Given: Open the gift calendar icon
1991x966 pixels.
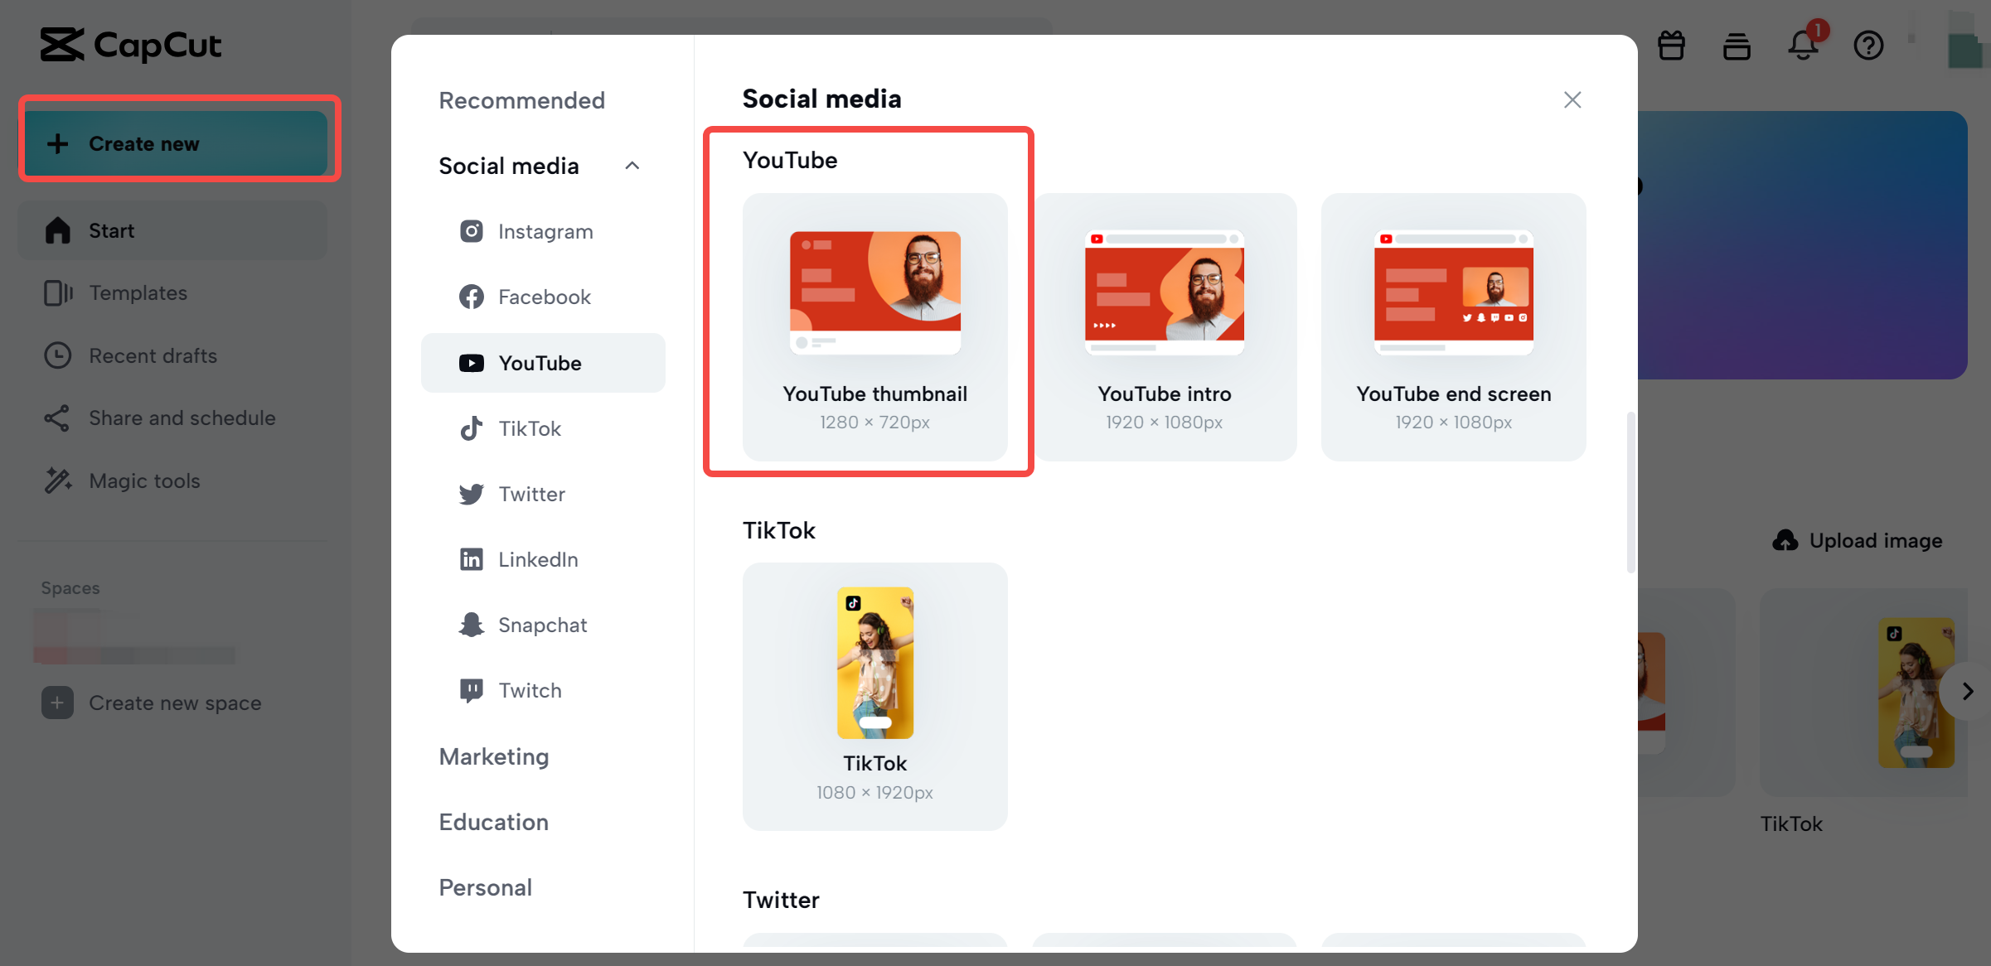Looking at the screenshot, I should 1672,45.
